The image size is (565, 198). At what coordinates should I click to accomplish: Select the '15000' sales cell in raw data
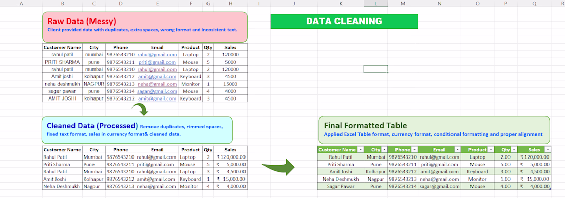pyautogui.click(x=230, y=84)
